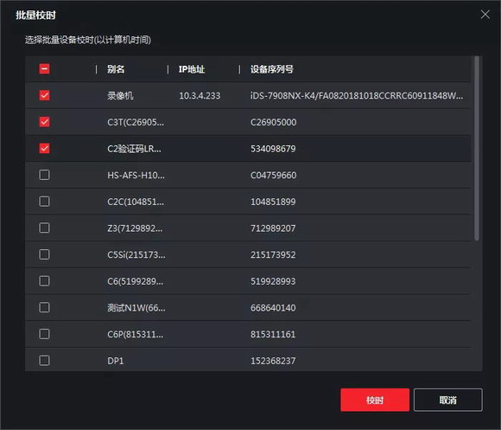The image size is (501, 430).
Task: Toggle the select-all checkbox in header
Action: click(x=44, y=69)
